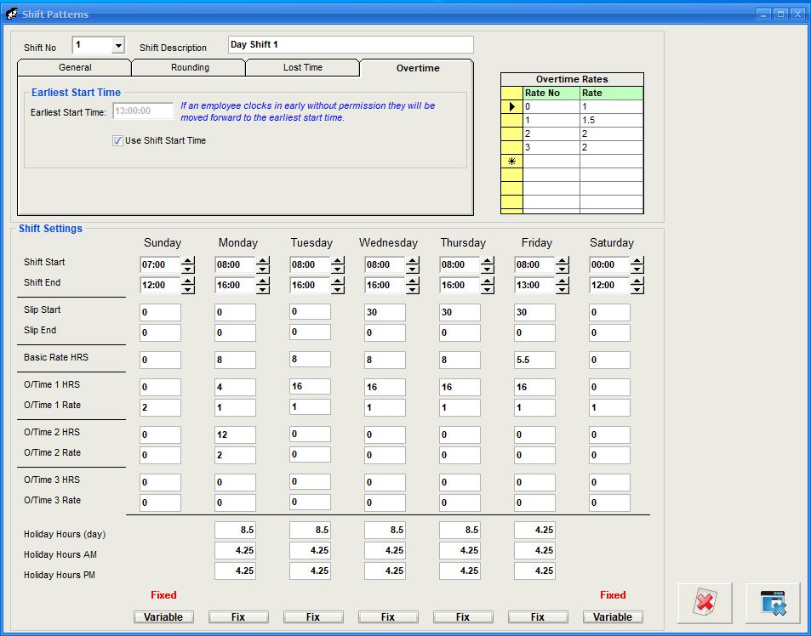Screen dimensions: 811x636
Task: Click the Fix button under Monday
Action: (x=238, y=617)
